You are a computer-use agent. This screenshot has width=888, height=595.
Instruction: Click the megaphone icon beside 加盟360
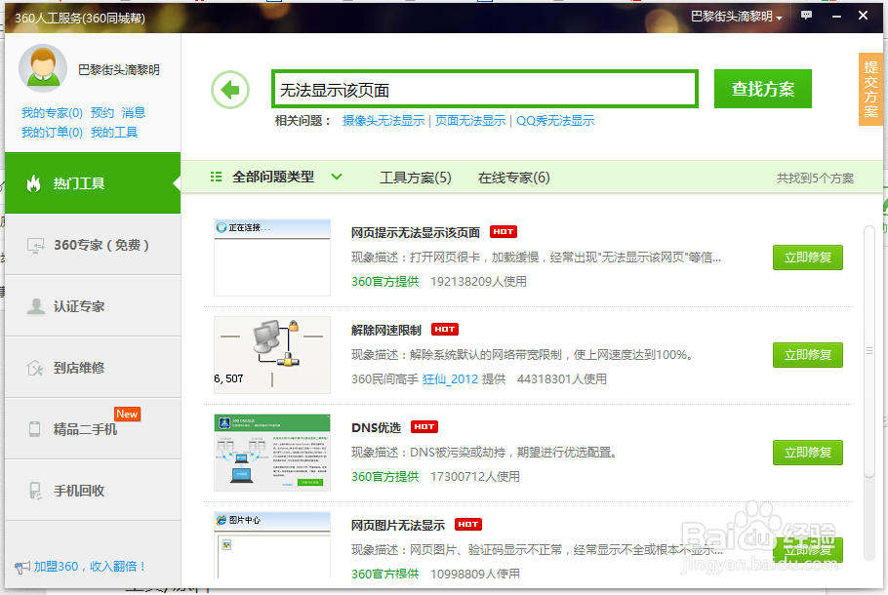point(22,567)
